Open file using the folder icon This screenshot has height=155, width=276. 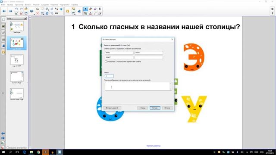[26, 9]
